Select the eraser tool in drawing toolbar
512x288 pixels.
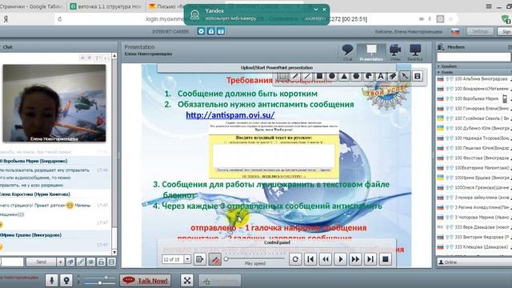tap(393, 77)
